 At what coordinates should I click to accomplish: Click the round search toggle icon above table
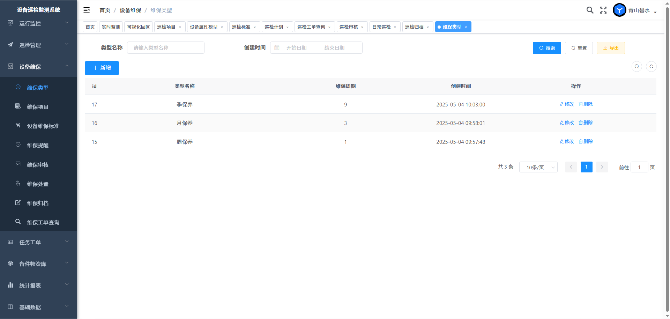click(637, 67)
